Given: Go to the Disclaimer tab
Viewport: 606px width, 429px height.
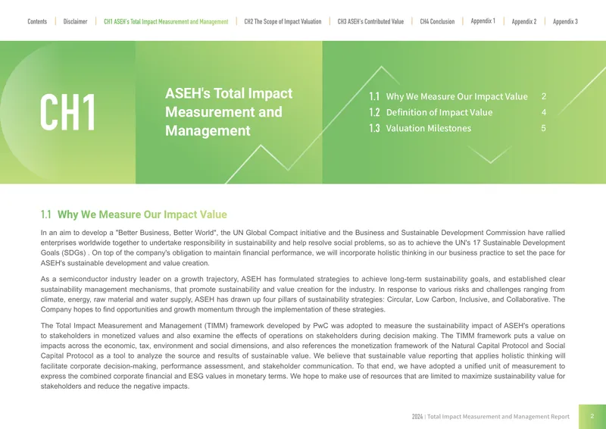Looking at the screenshot, I should pyautogui.click(x=75, y=21).
